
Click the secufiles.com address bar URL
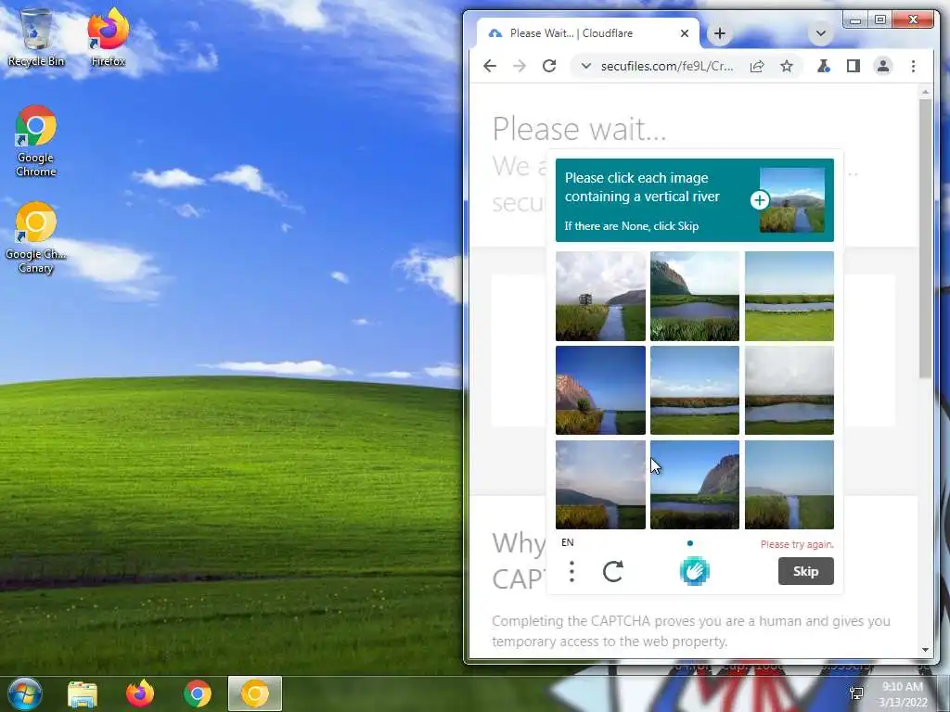666,66
